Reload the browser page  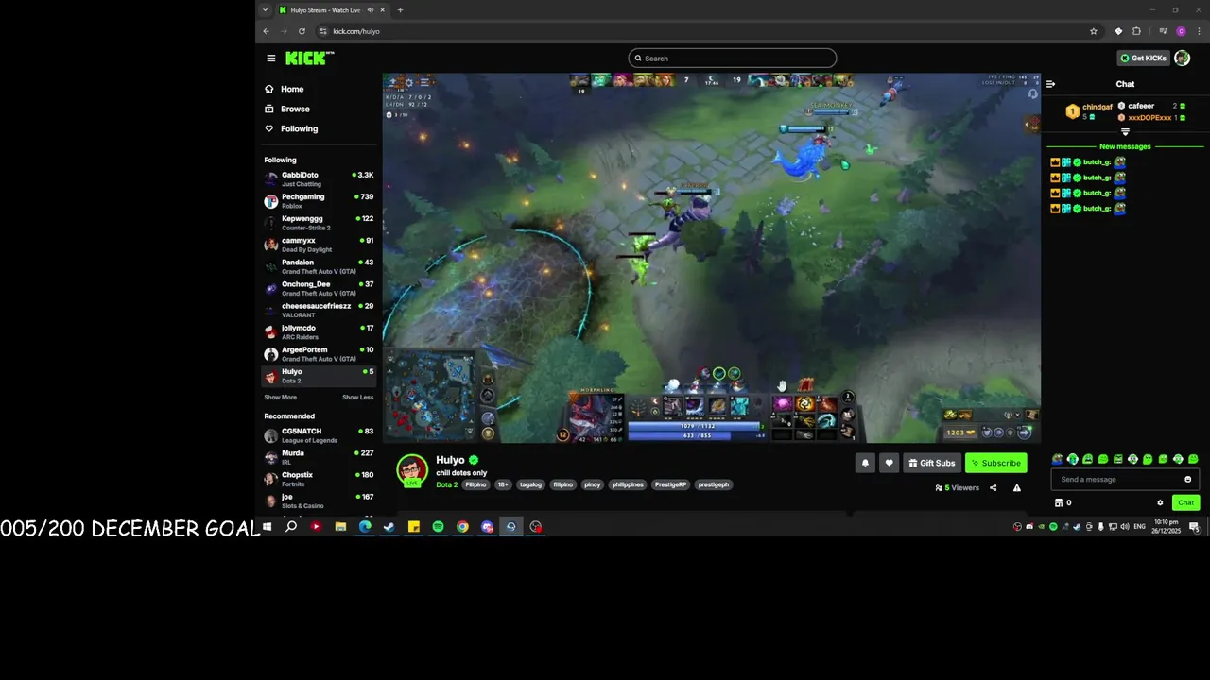[x=302, y=31]
